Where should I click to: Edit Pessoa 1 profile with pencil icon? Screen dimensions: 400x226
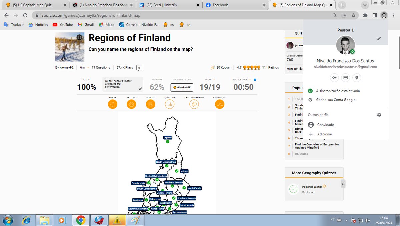379,39
